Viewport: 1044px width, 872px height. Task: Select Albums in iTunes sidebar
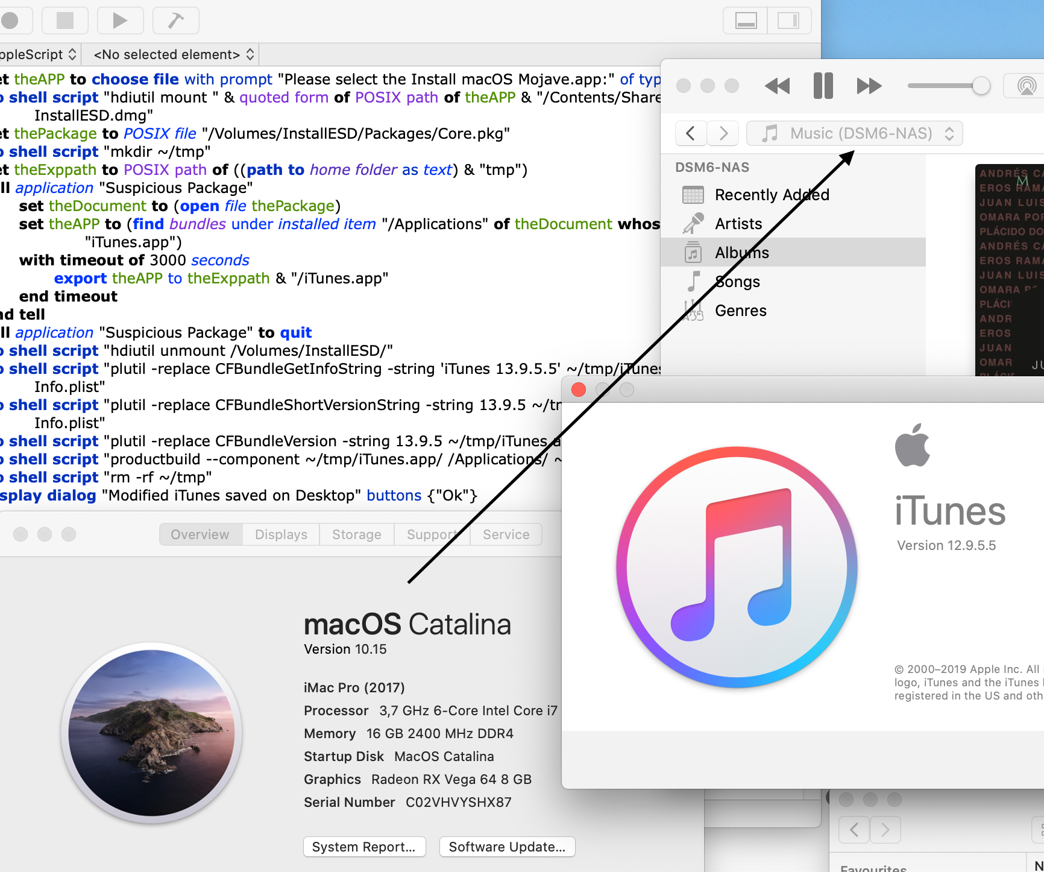point(793,253)
